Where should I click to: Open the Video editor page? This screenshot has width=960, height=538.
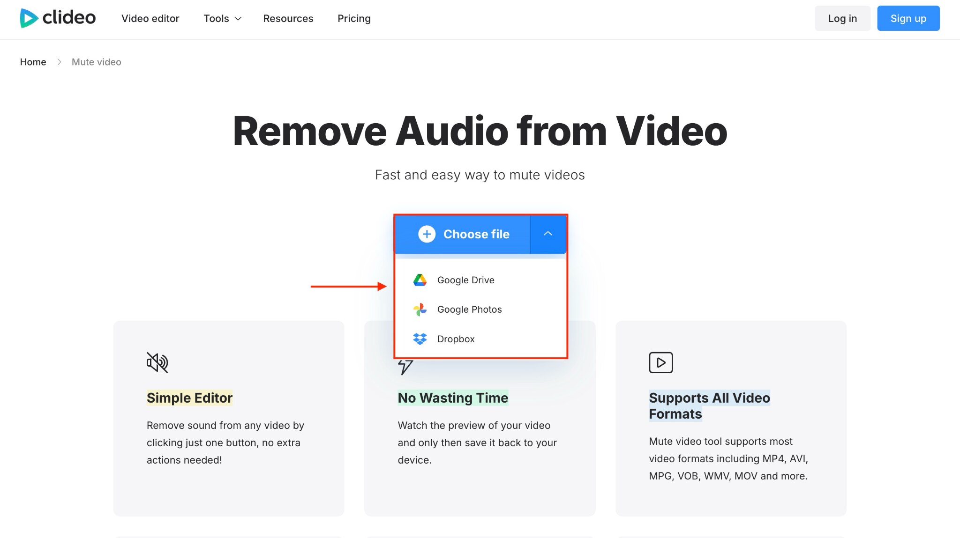click(150, 18)
